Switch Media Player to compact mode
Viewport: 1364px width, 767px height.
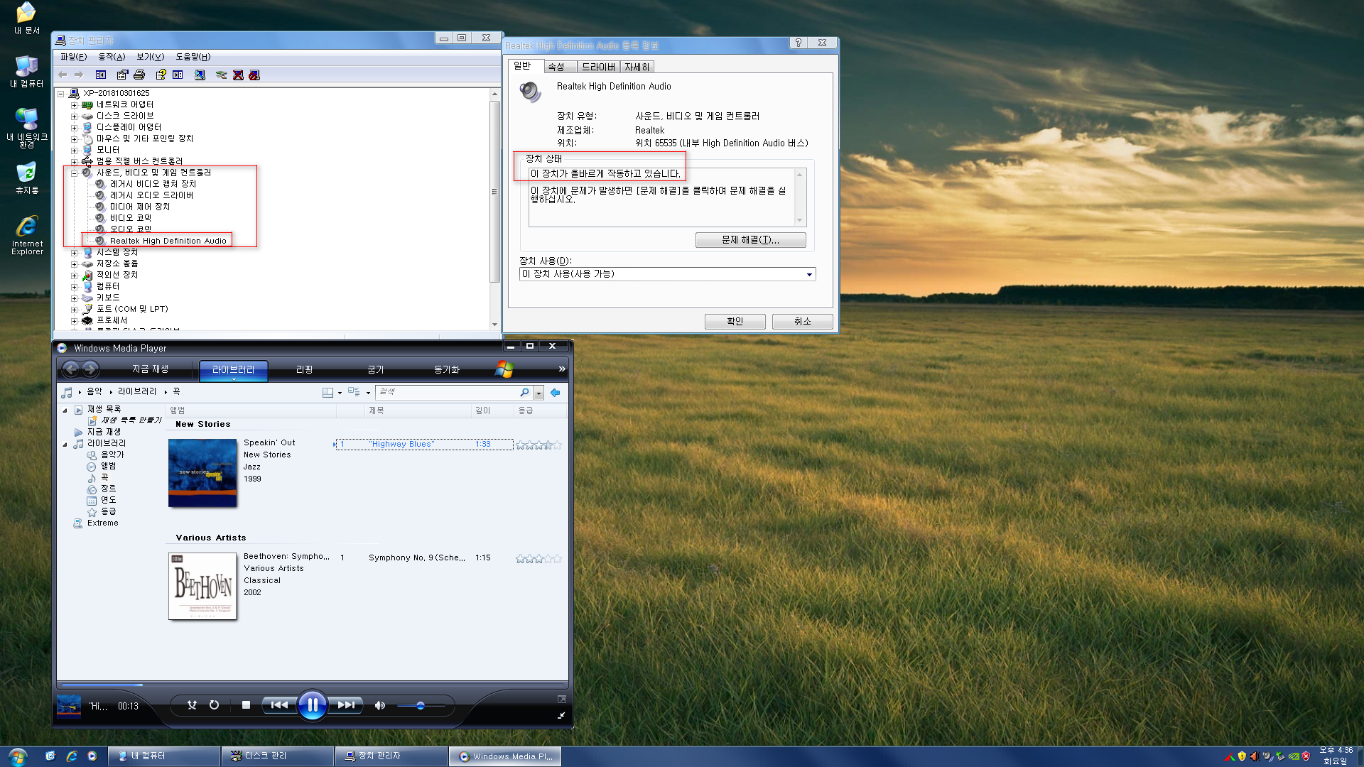coord(561,715)
